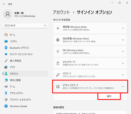
Task: Click the back arrow icon
Action: coord(4,4)
